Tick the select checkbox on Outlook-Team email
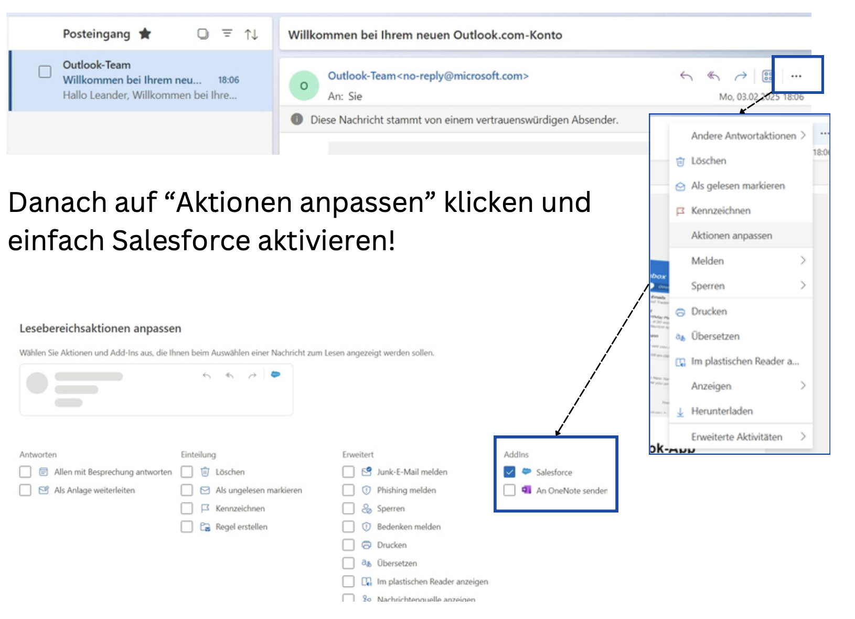This screenshot has height=619, width=855. [45, 71]
